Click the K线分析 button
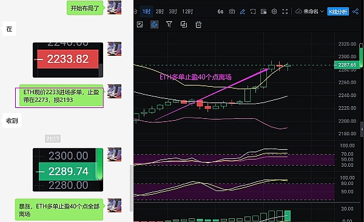Viewport: 364px width, 222px height. coord(338,12)
